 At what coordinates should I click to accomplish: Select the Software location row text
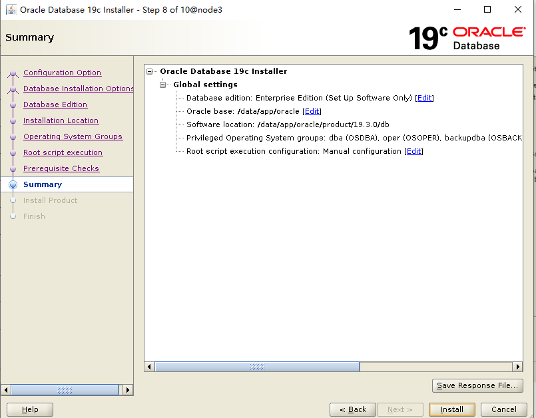tap(288, 124)
